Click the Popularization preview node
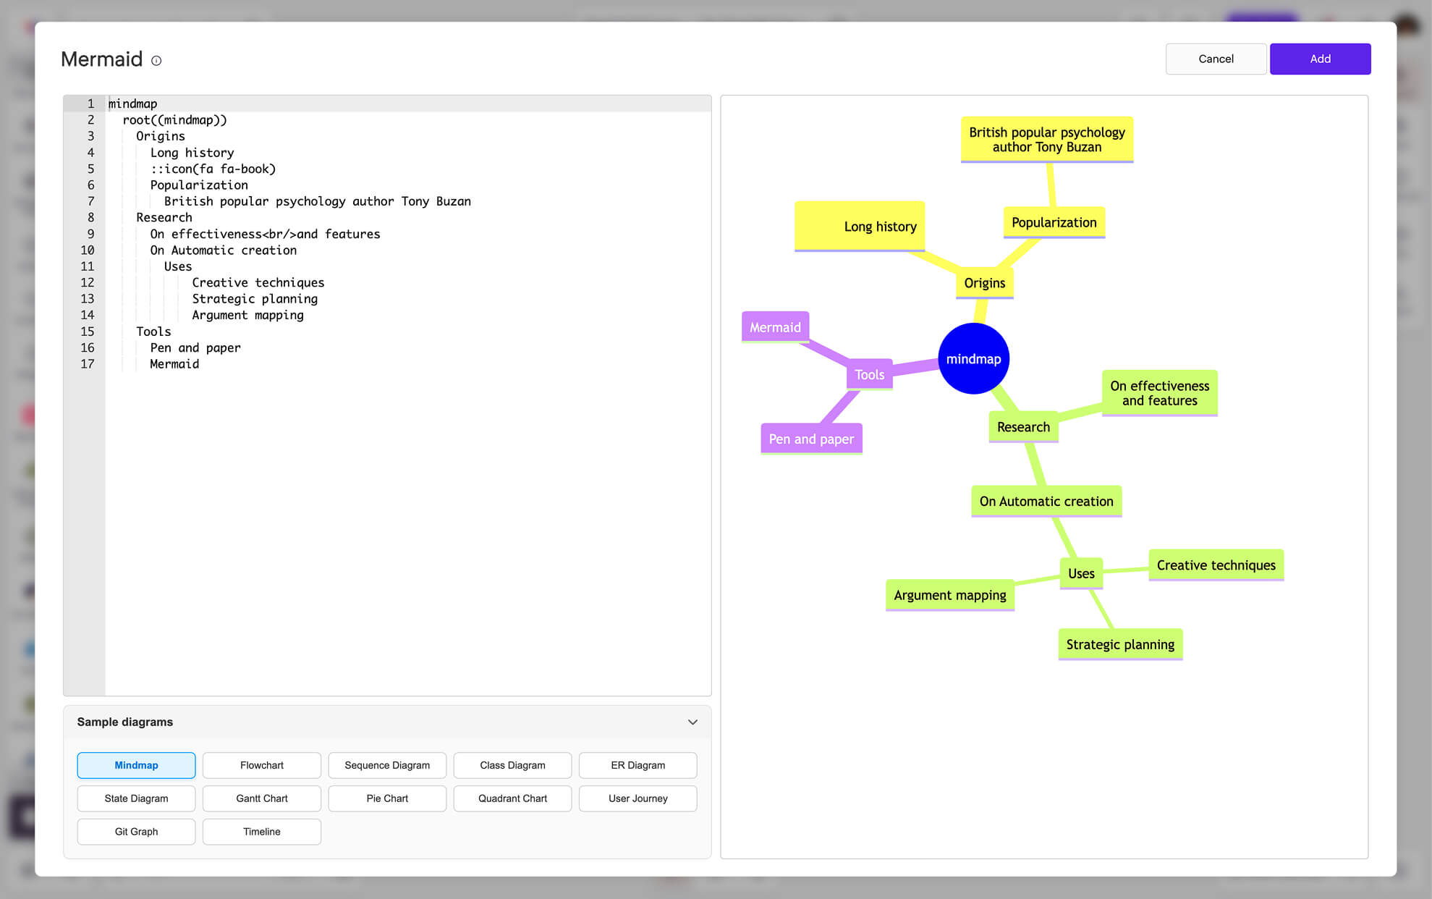 tap(1054, 223)
